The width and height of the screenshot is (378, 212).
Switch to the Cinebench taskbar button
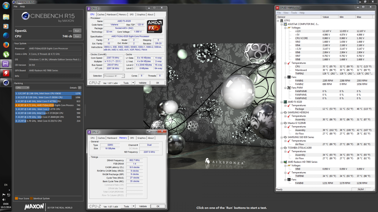point(6,83)
